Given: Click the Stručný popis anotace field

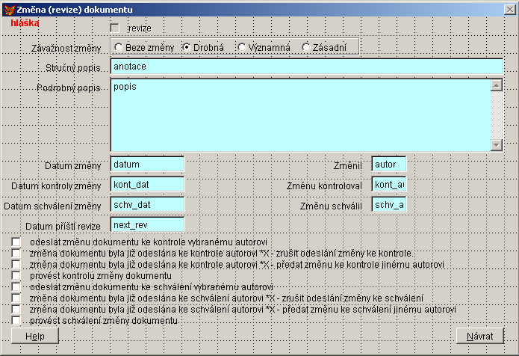Looking at the screenshot, I should click(x=306, y=67).
